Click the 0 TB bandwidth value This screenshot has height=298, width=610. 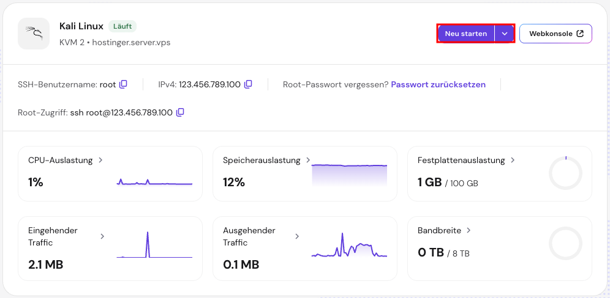[x=431, y=253]
